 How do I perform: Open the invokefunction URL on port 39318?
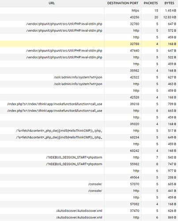54,104
